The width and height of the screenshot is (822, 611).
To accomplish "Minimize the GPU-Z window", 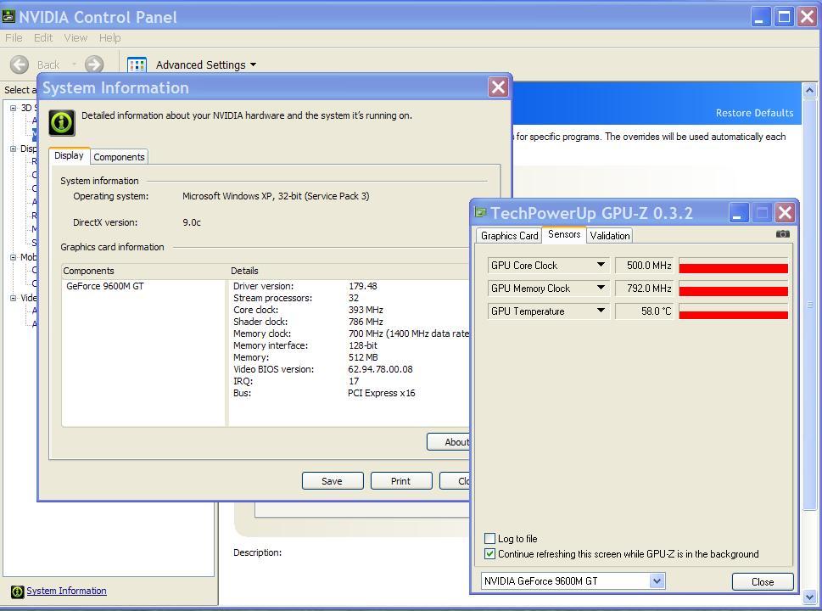I will [x=737, y=213].
